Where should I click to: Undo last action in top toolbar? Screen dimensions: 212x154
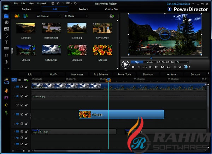(x=58, y=4)
